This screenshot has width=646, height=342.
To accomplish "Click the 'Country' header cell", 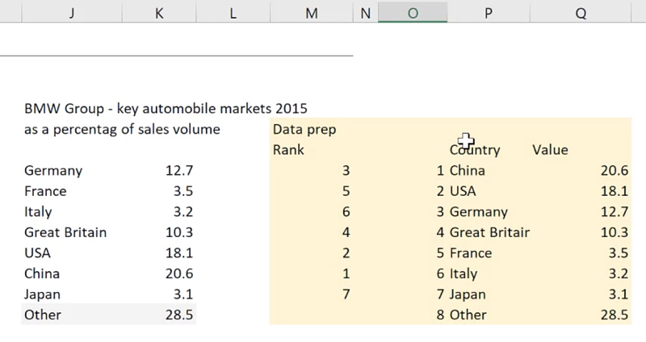I will point(475,150).
